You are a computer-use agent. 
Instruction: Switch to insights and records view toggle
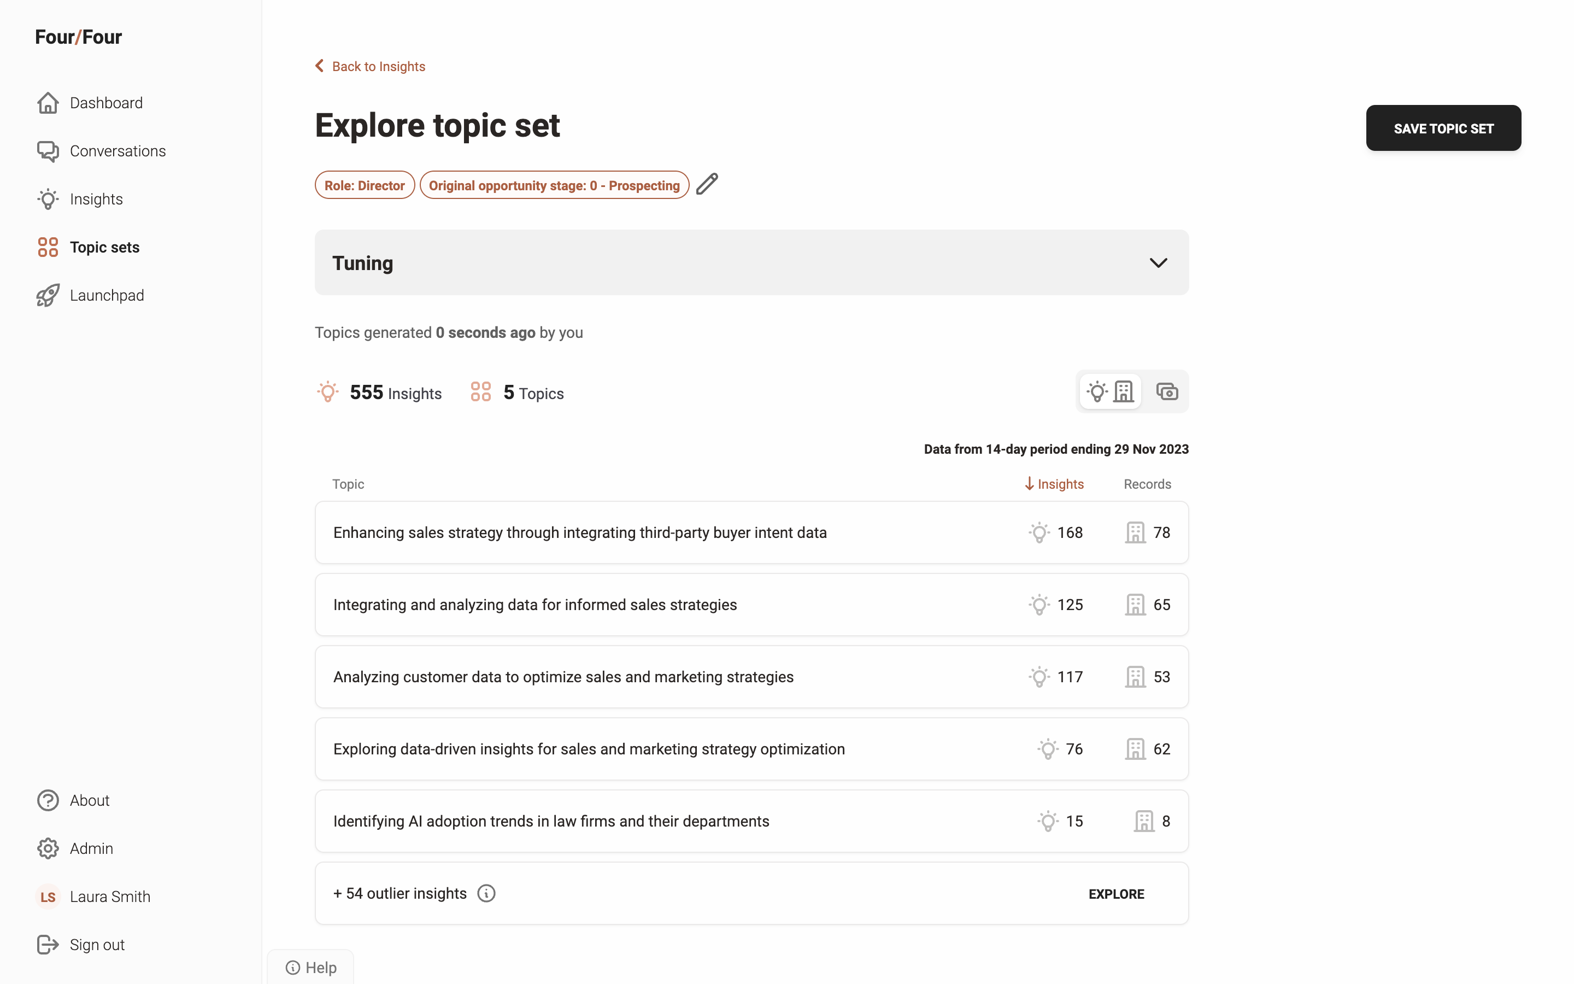click(1110, 392)
